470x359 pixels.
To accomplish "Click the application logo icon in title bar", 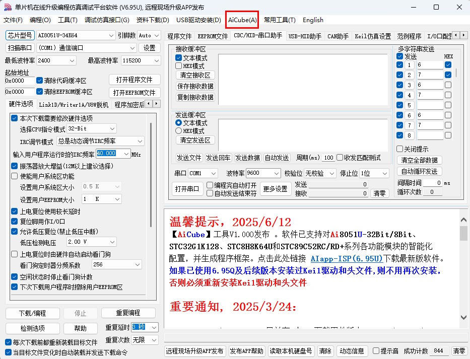I will (8, 7).
